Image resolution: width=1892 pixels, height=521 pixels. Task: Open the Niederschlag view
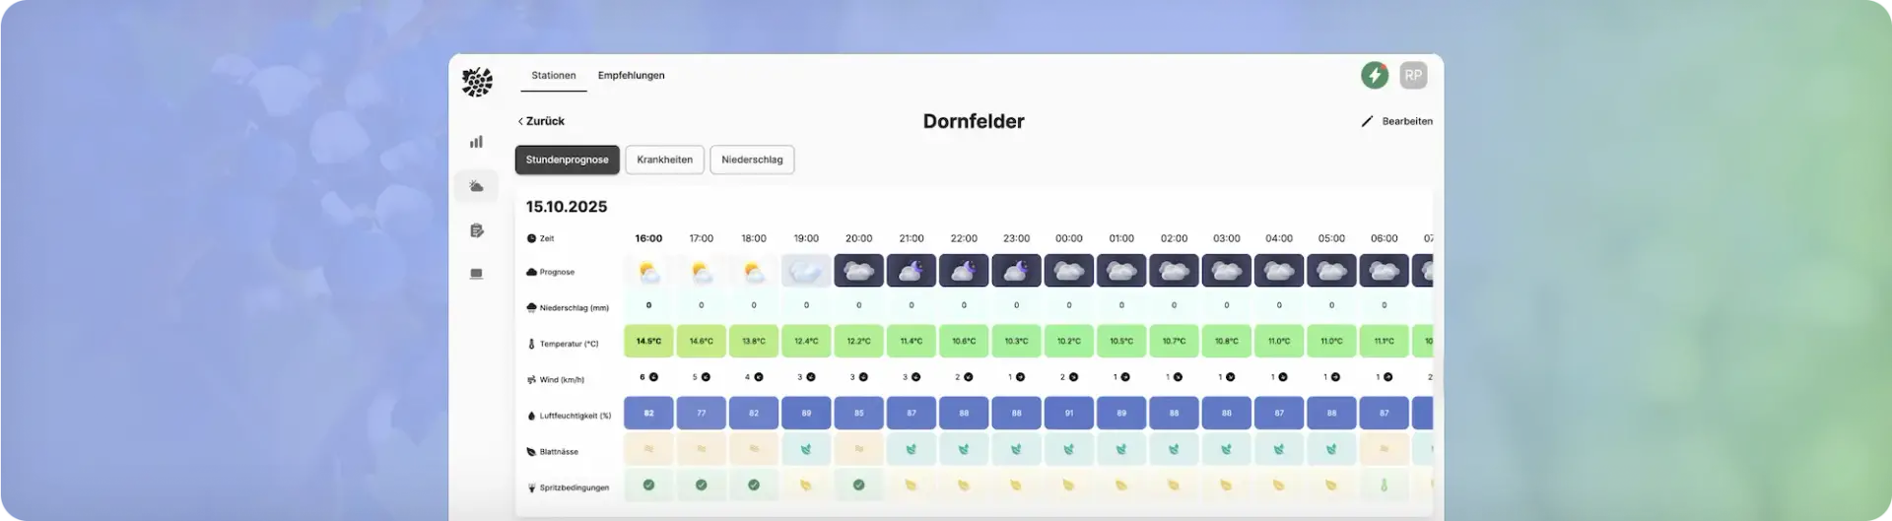click(x=752, y=160)
